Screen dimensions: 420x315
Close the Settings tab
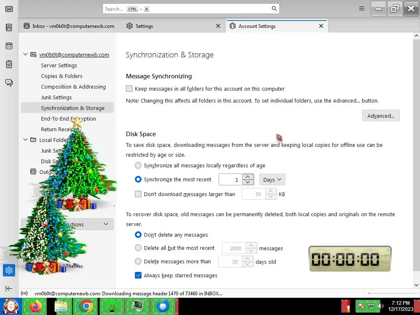pyautogui.click(x=218, y=26)
